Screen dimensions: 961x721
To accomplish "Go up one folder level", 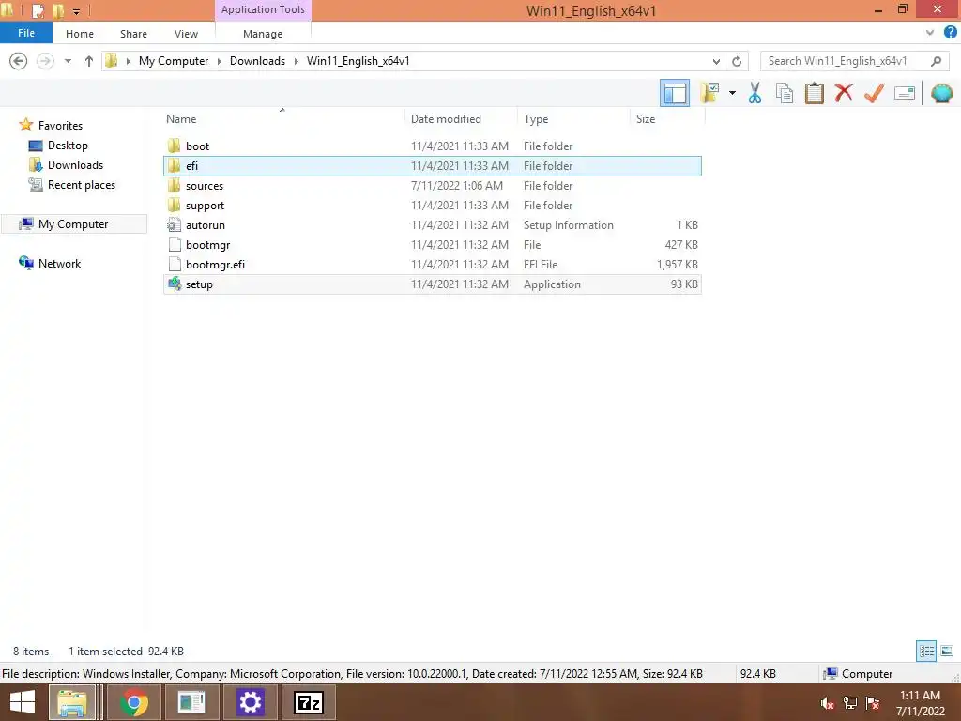I will (x=89, y=61).
